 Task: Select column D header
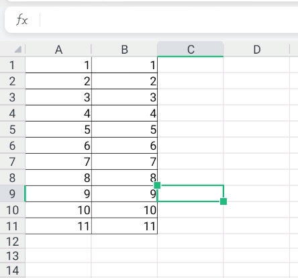point(256,49)
